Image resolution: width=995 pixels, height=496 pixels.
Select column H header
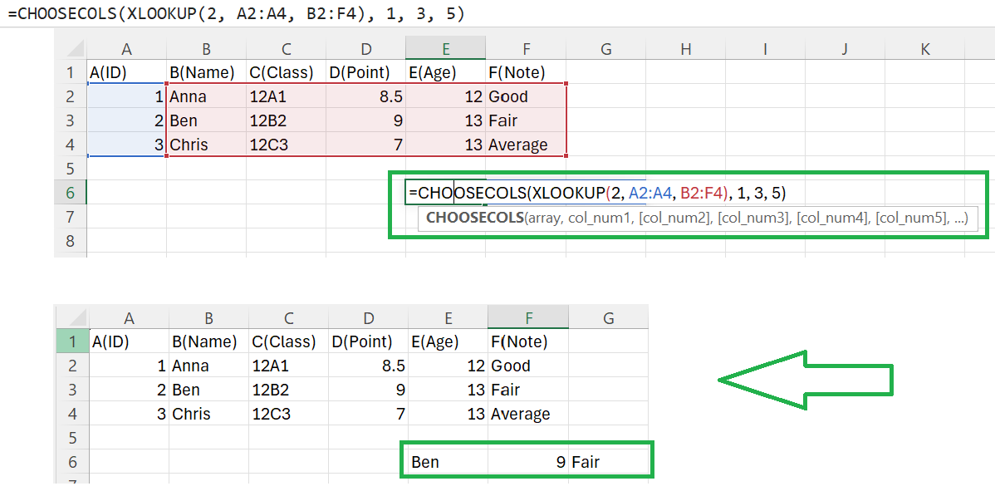pos(684,49)
